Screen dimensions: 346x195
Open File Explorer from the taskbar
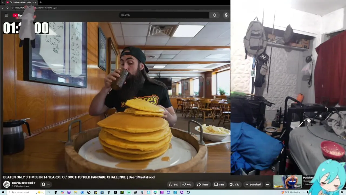75,192
